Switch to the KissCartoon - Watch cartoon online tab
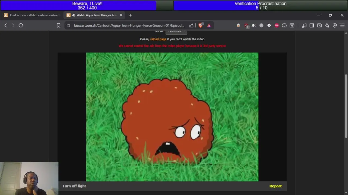348x195 pixels. click(32, 15)
